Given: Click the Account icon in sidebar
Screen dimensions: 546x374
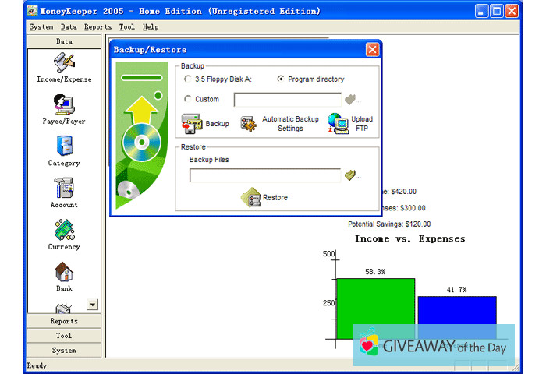Looking at the screenshot, I should (x=64, y=189).
